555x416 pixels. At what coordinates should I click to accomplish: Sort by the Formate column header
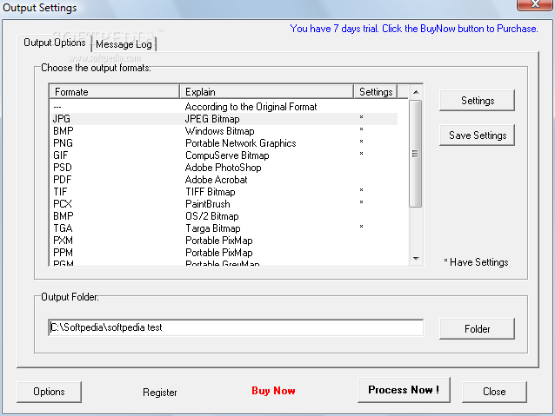click(114, 92)
